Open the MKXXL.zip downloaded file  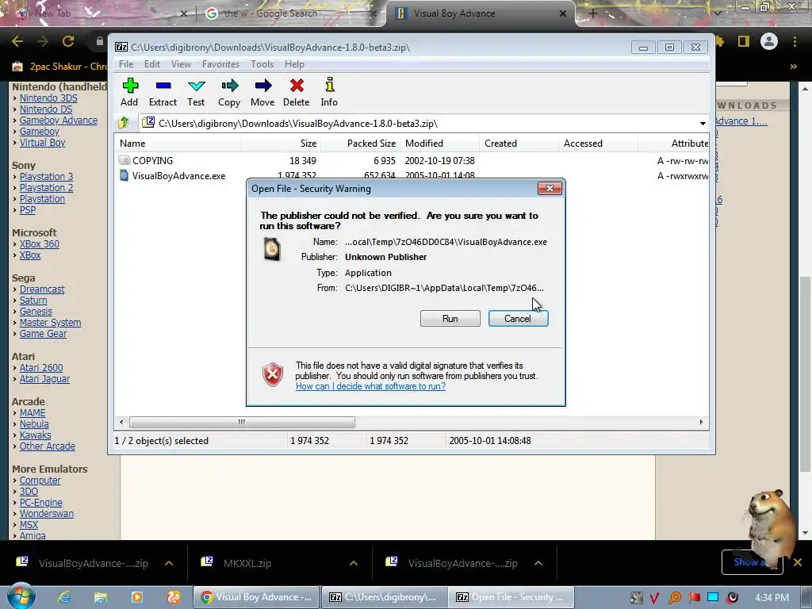(x=247, y=563)
